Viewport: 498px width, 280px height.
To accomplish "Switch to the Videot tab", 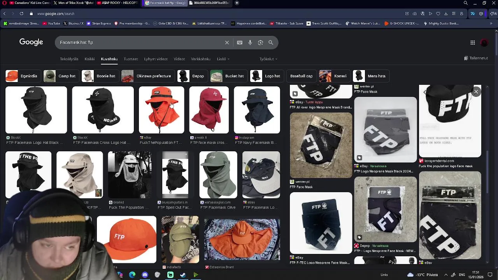I will (179, 59).
